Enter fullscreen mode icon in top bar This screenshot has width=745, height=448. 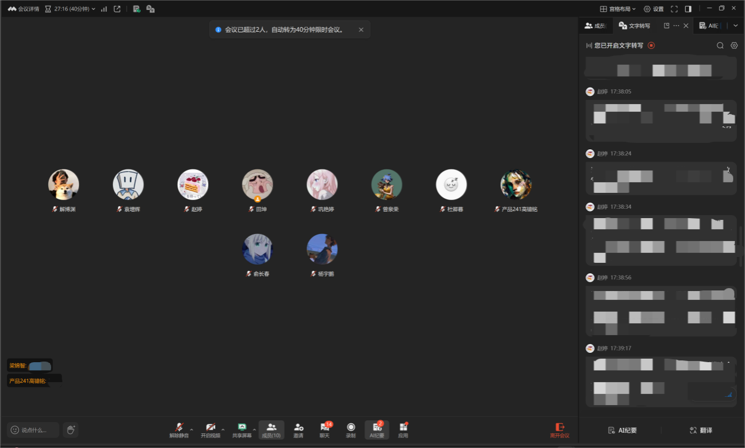(x=674, y=9)
